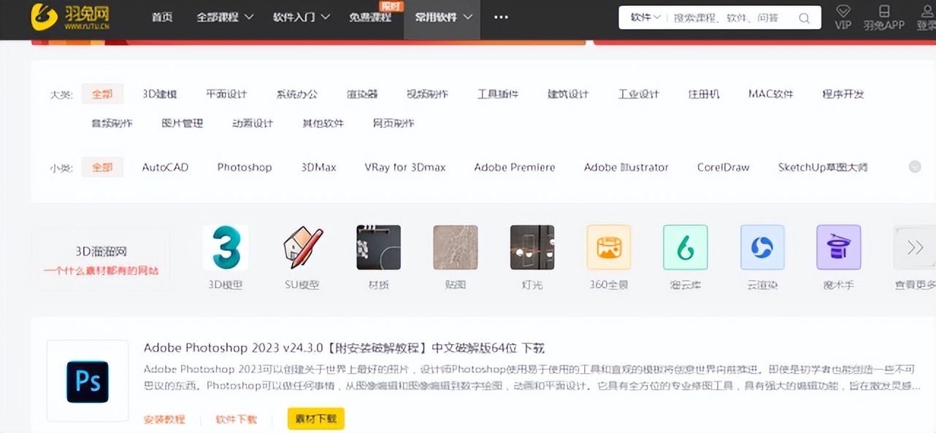Select the AutoCAD filter option
Screen dimensions: 936x433
point(164,167)
